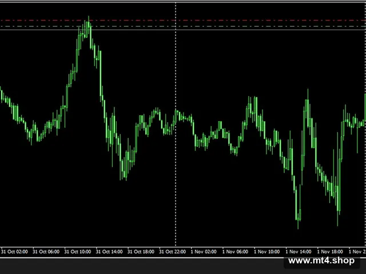Click the 1 Nov 02:00 time label

click(204, 252)
